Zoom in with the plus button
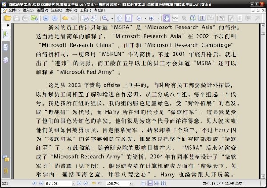Screen dimensions: 267x188 point(151,18)
